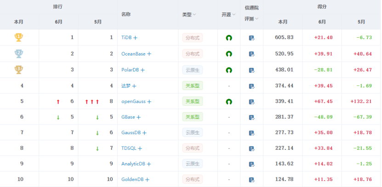
Task: Click the plus icon next to TiDB
Action: (136, 38)
